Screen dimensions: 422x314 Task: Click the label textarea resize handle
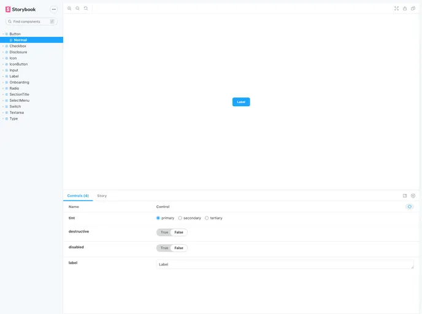coord(412,267)
